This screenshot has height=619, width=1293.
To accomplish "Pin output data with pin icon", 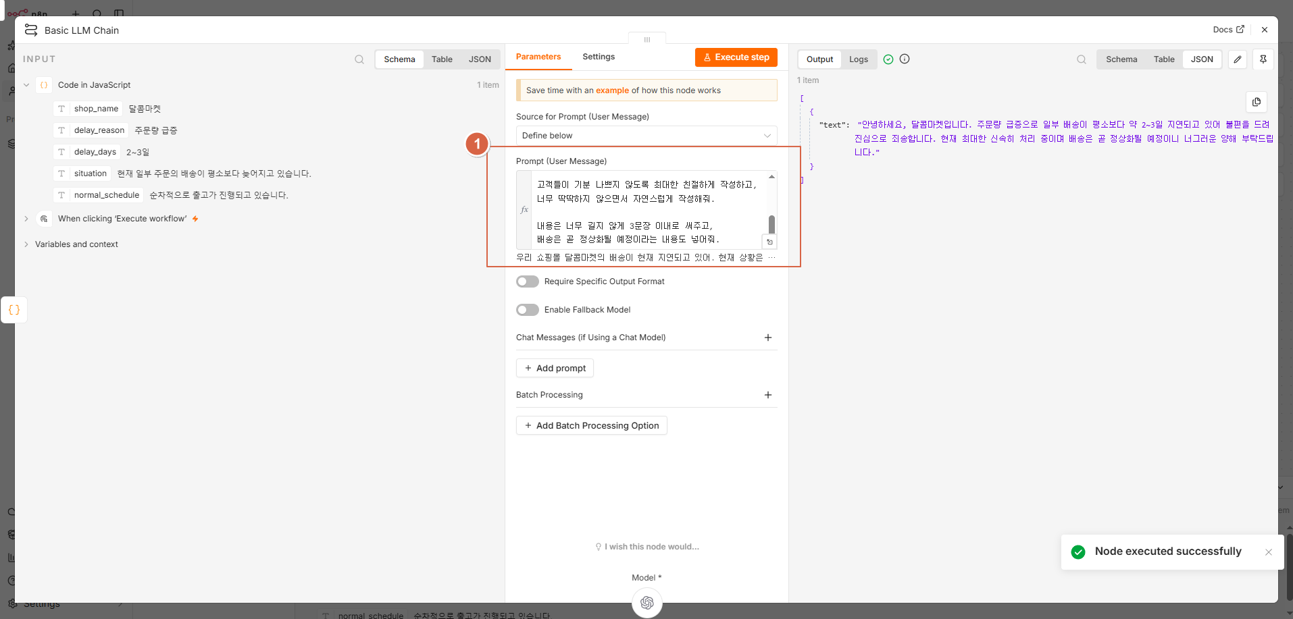I will click(x=1263, y=59).
